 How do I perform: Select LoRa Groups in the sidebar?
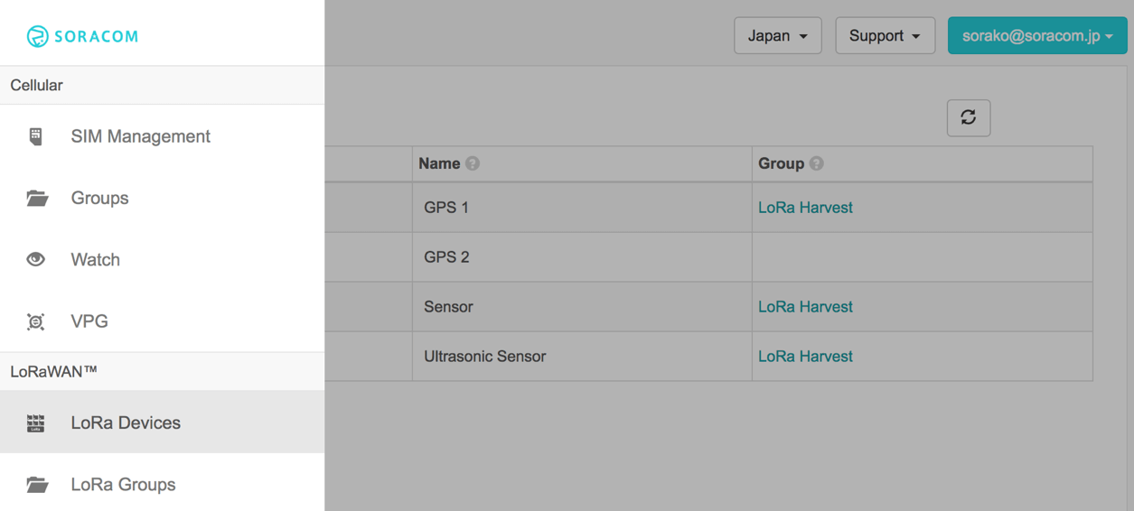click(123, 485)
